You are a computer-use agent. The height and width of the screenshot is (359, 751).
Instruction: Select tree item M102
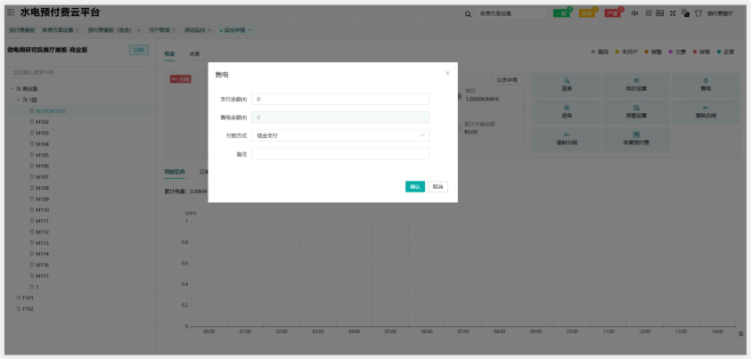coord(42,122)
